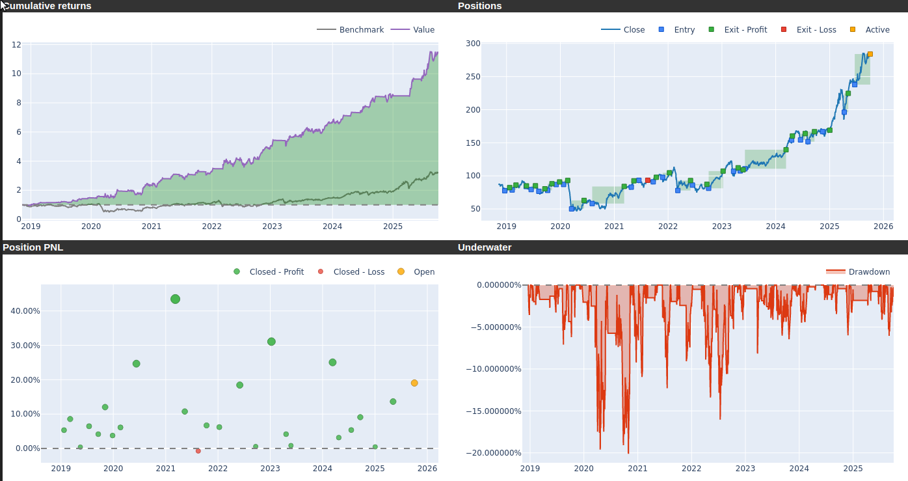Click the red Closed - Loss legend circle

pos(321,272)
